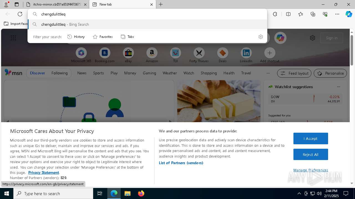
Task: Launch Firefox from the taskbar
Action: pos(141,193)
